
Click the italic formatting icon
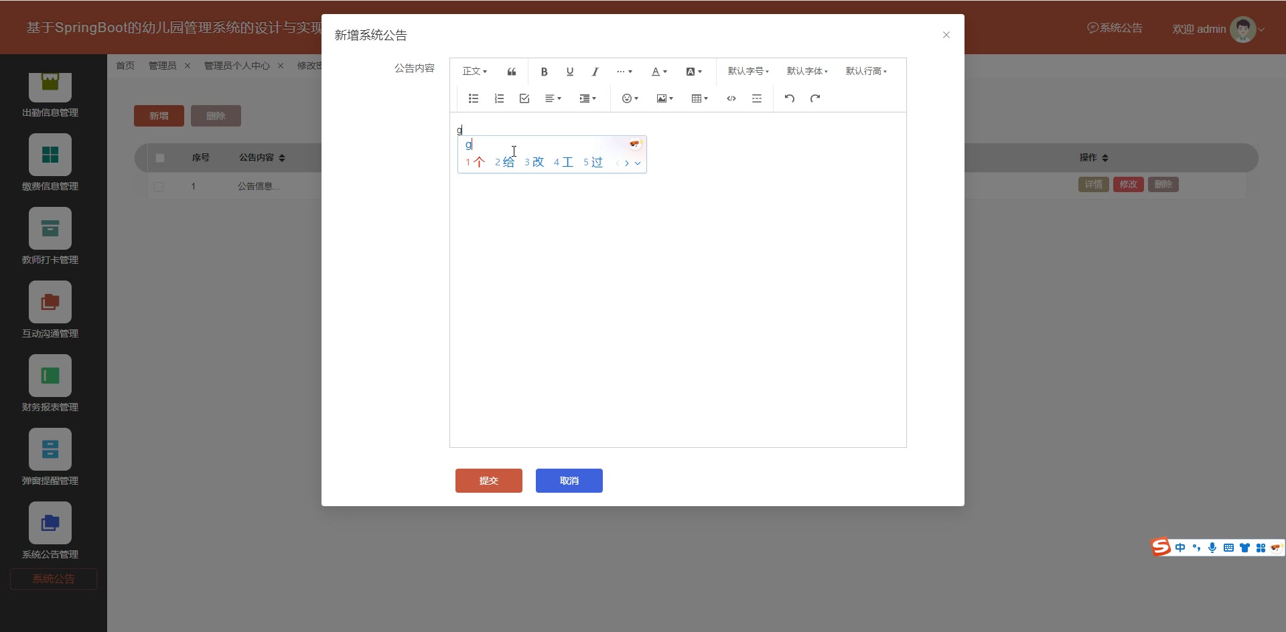[x=595, y=72]
